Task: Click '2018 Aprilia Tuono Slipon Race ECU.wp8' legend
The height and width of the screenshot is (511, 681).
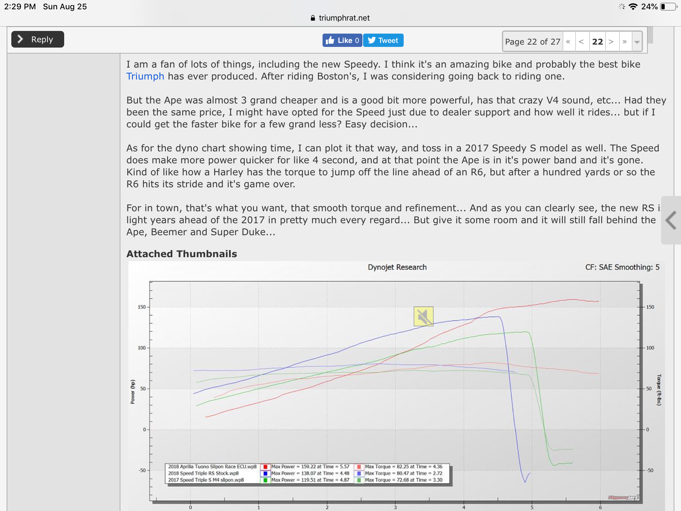Action: tap(212, 466)
